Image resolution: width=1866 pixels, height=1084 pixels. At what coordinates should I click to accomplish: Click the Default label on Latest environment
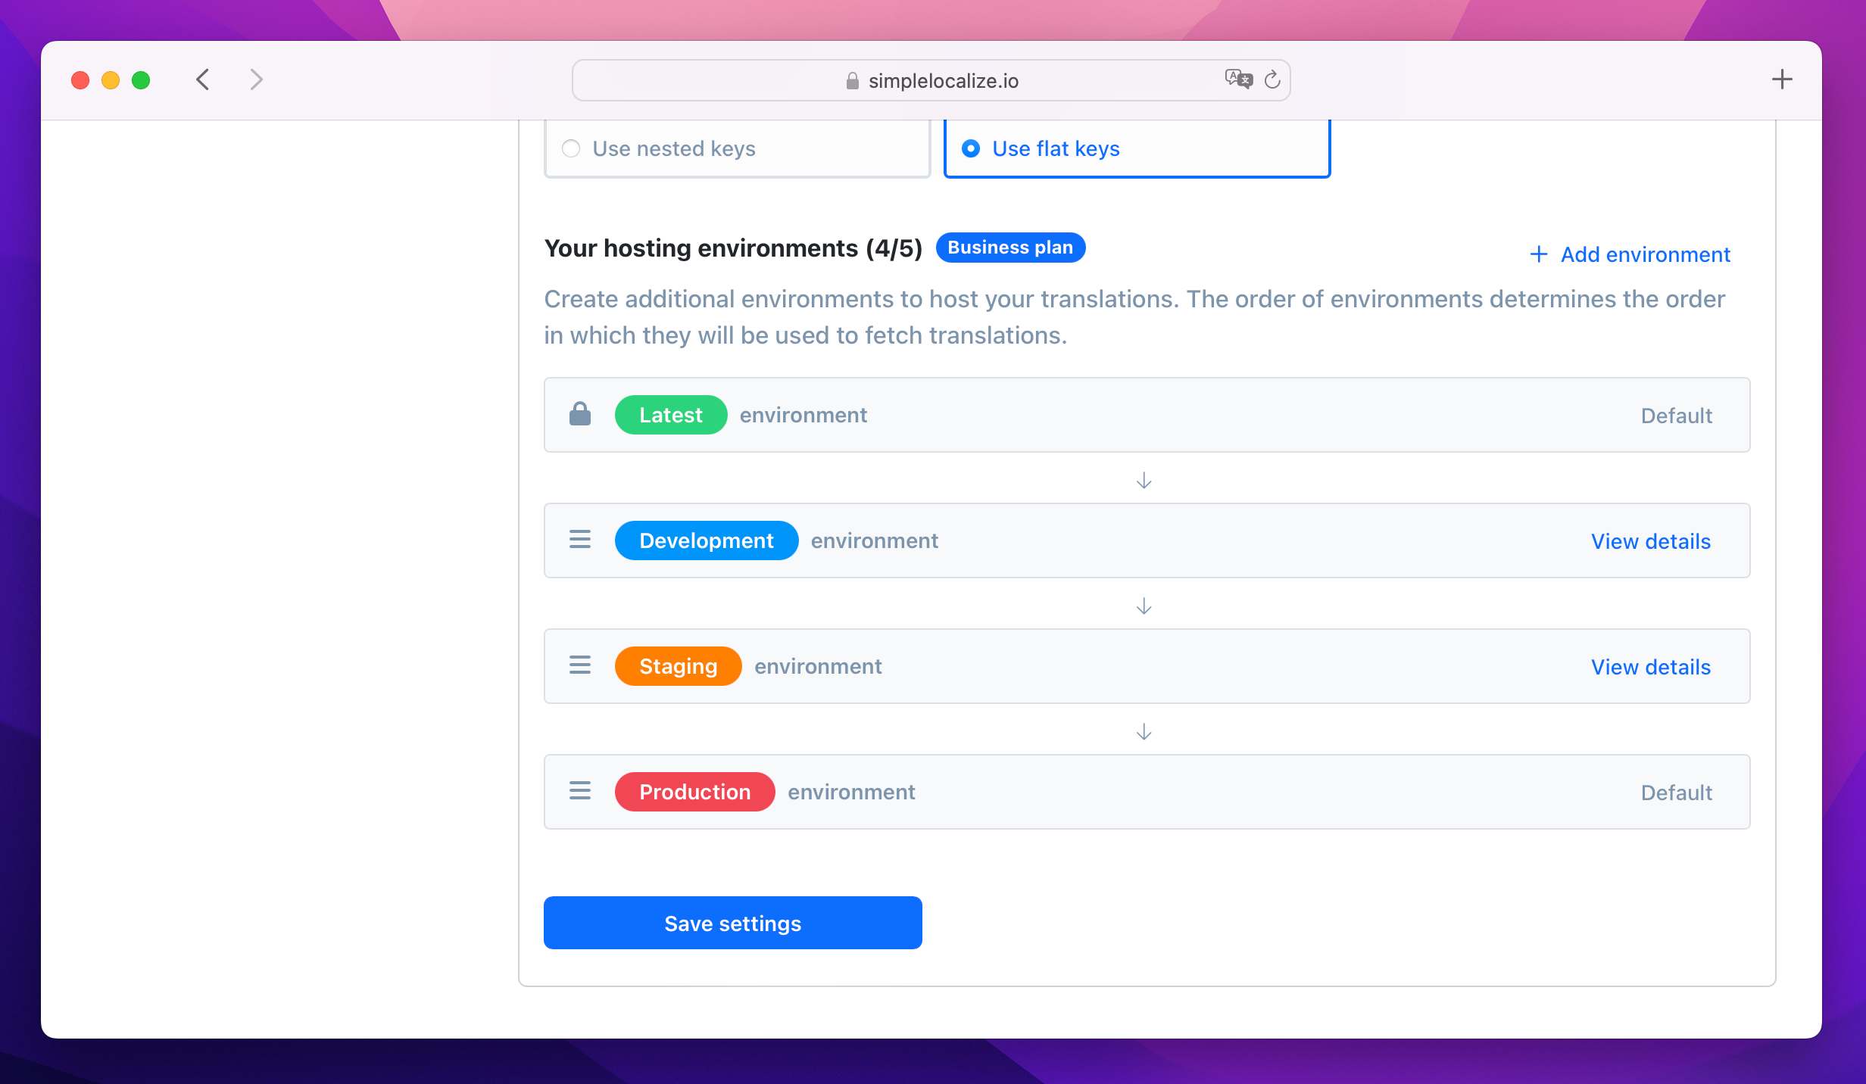click(x=1675, y=414)
